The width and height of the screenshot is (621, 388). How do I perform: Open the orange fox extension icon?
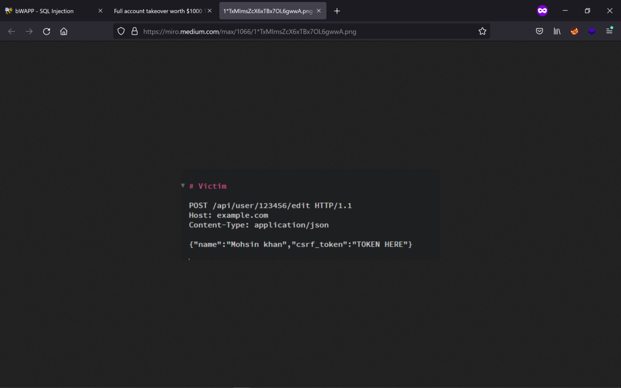[x=574, y=32]
